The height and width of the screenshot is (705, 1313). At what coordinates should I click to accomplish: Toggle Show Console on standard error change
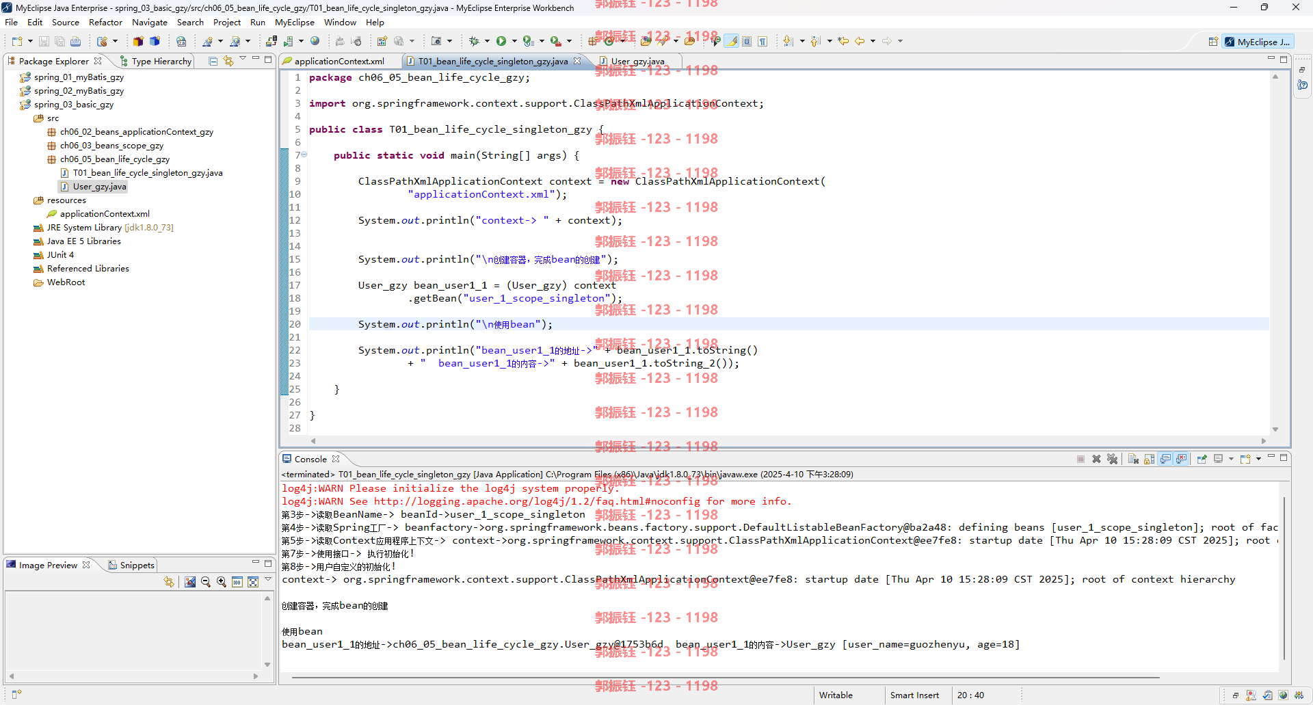click(1182, 459)
